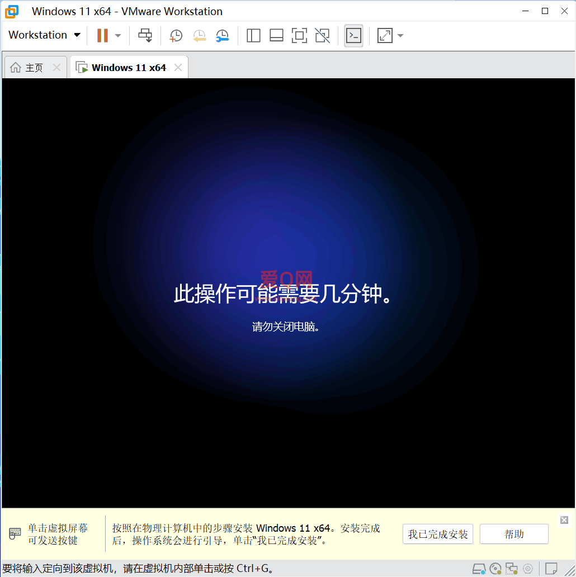Take a snapshot of the virtual machine
The width and height of the screenshot is (576, 577).
(x=176, y=36)
